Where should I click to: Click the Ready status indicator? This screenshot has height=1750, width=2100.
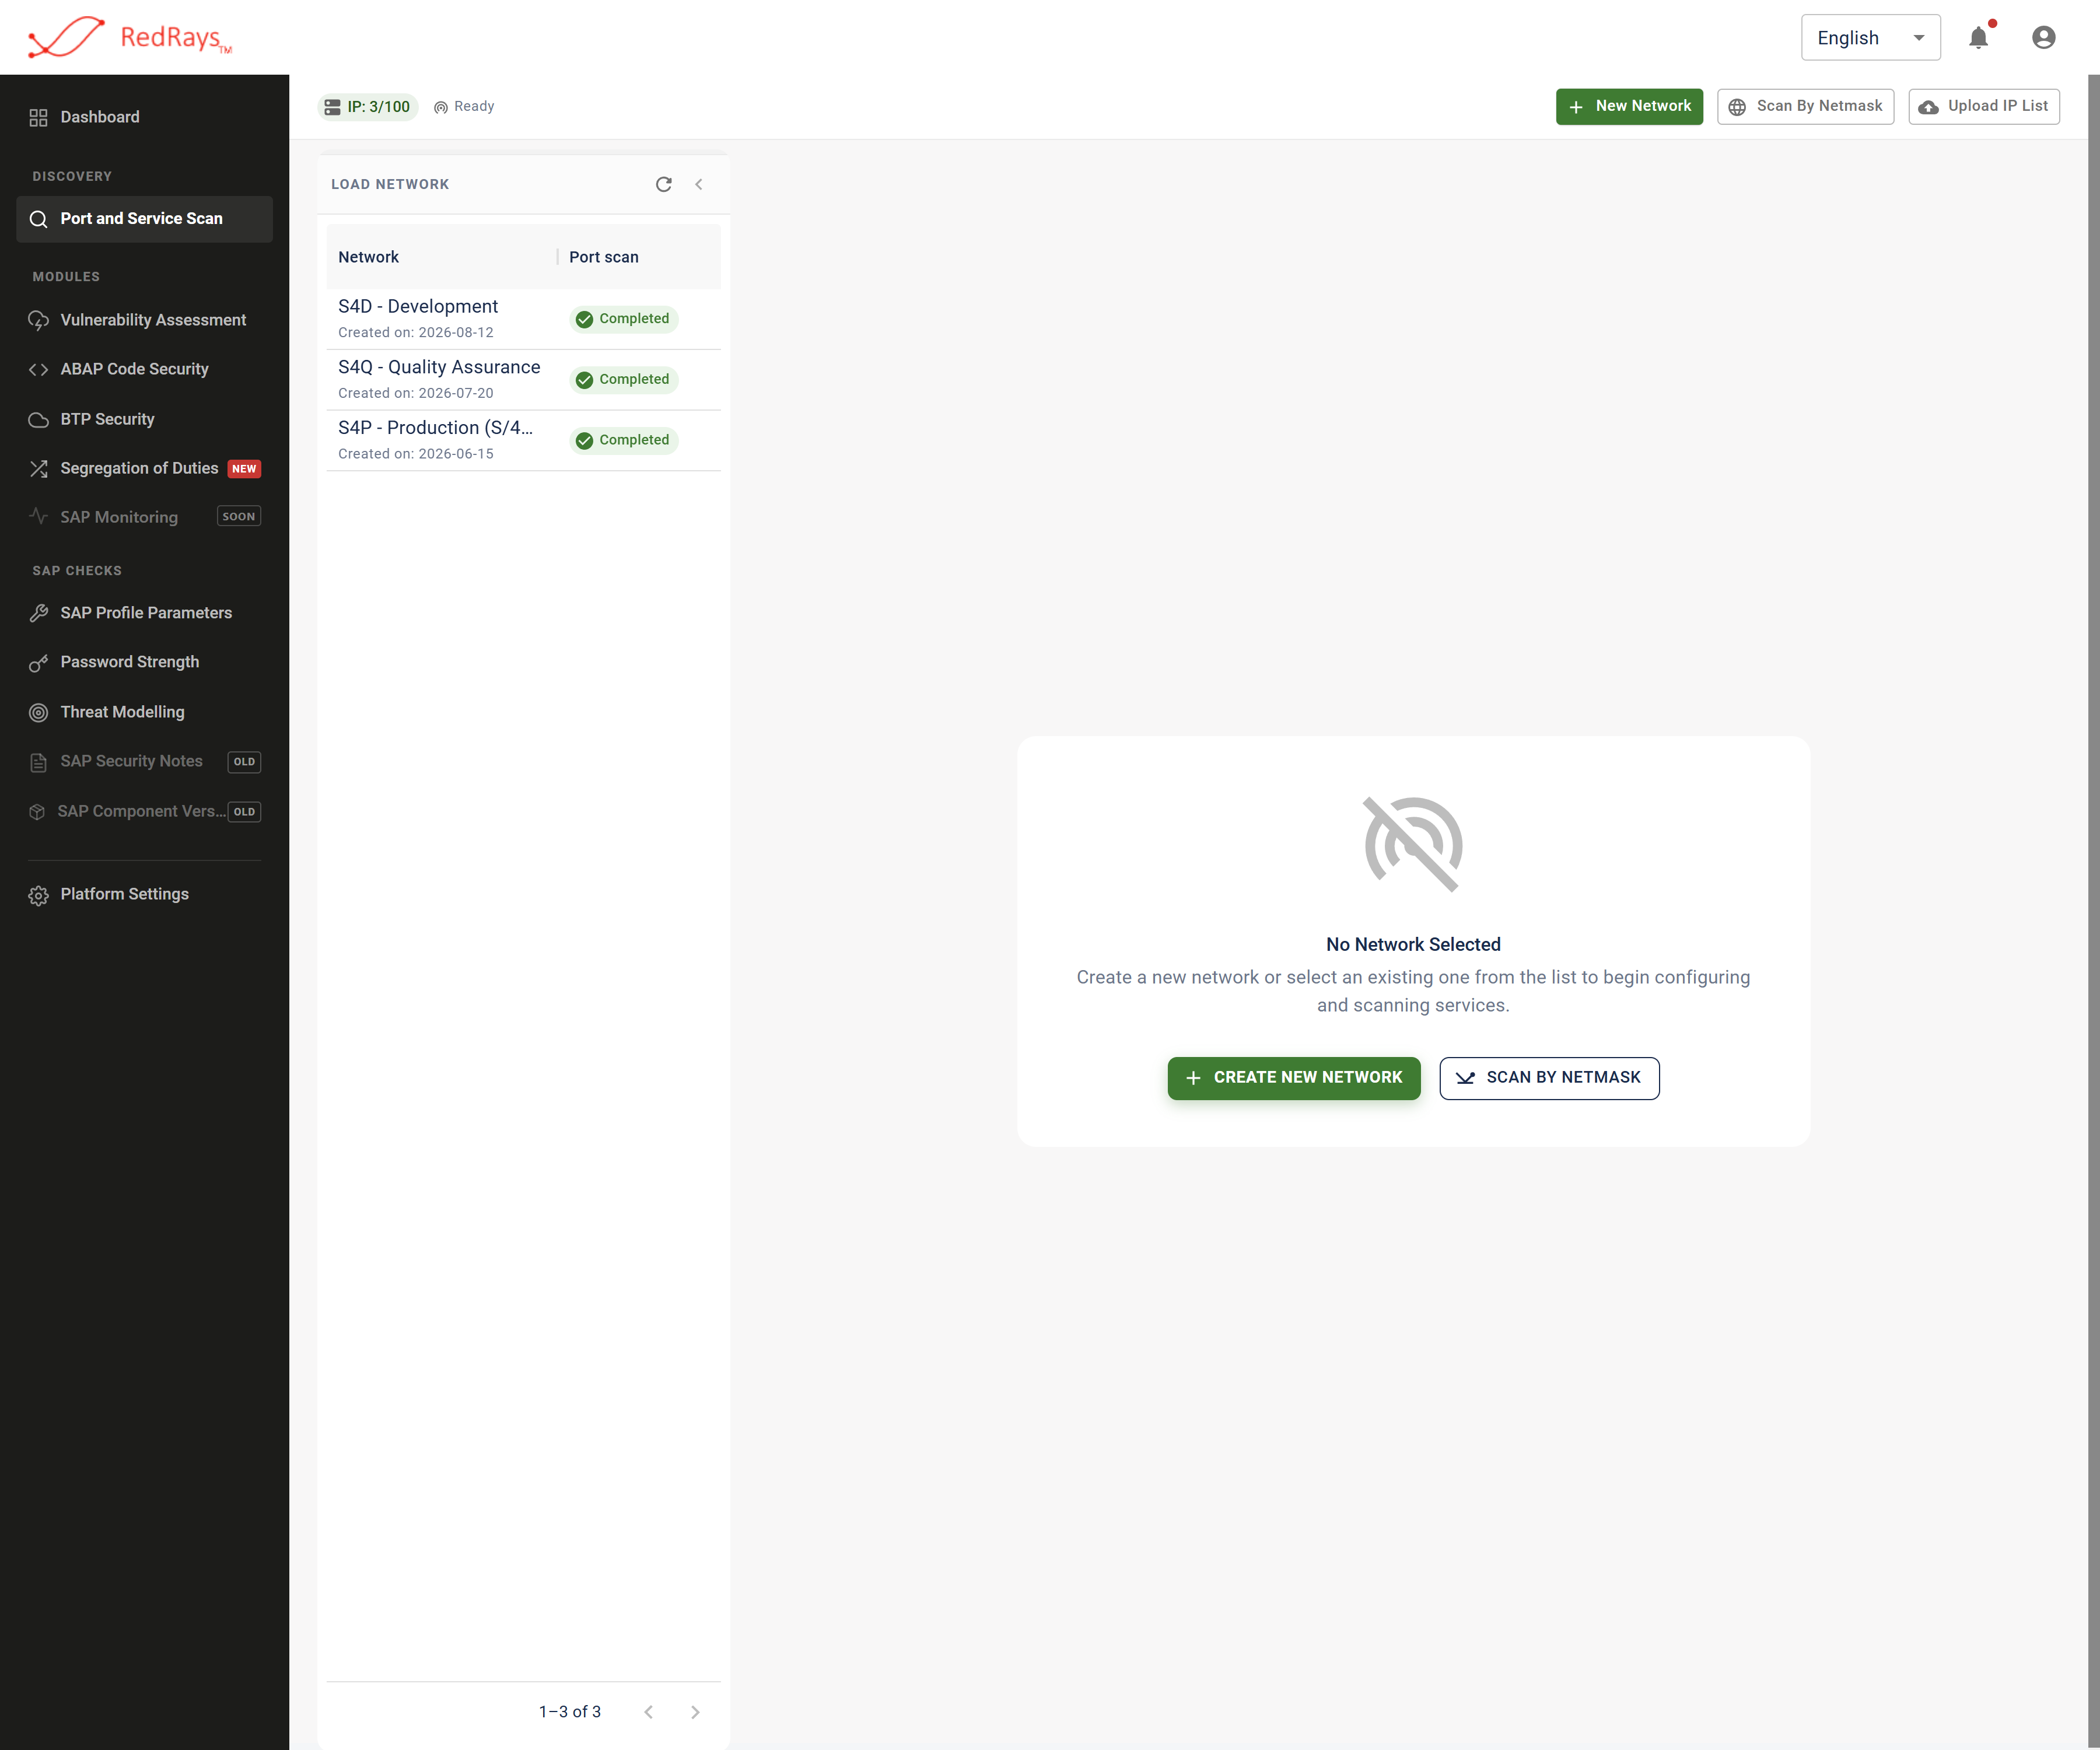point(464,107)
